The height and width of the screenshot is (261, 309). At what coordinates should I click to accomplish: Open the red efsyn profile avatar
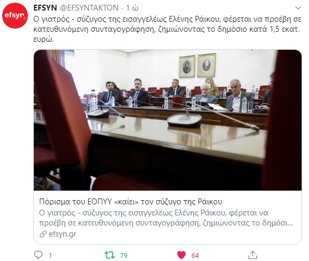click(x=15, y=15)
